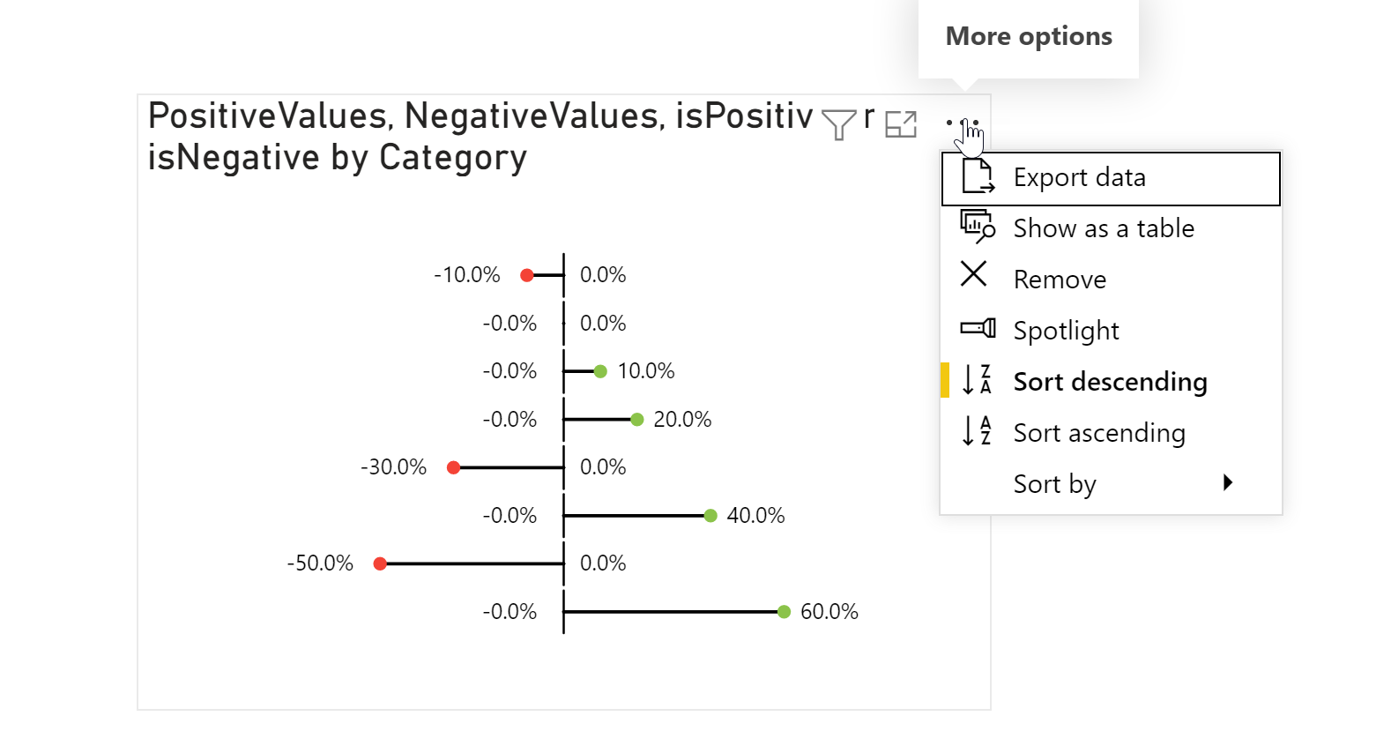Image resolution: width=1391 pixels, height=746 pixels.
Task: Enable Sort descending in the menu
Action: 1110,381
